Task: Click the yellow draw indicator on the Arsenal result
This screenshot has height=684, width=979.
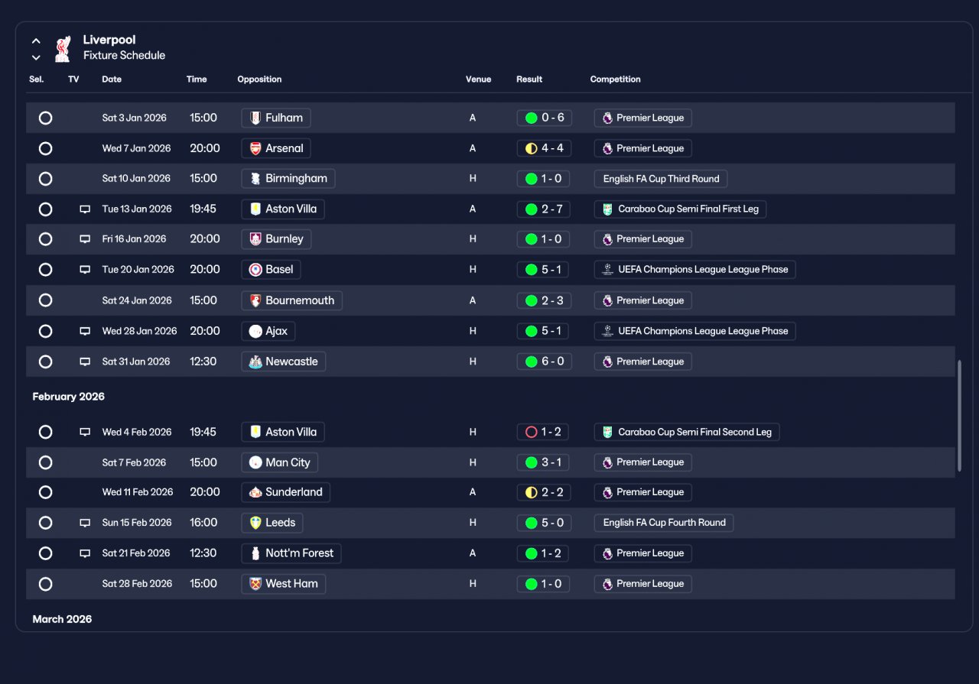Action: click(531, 148)
